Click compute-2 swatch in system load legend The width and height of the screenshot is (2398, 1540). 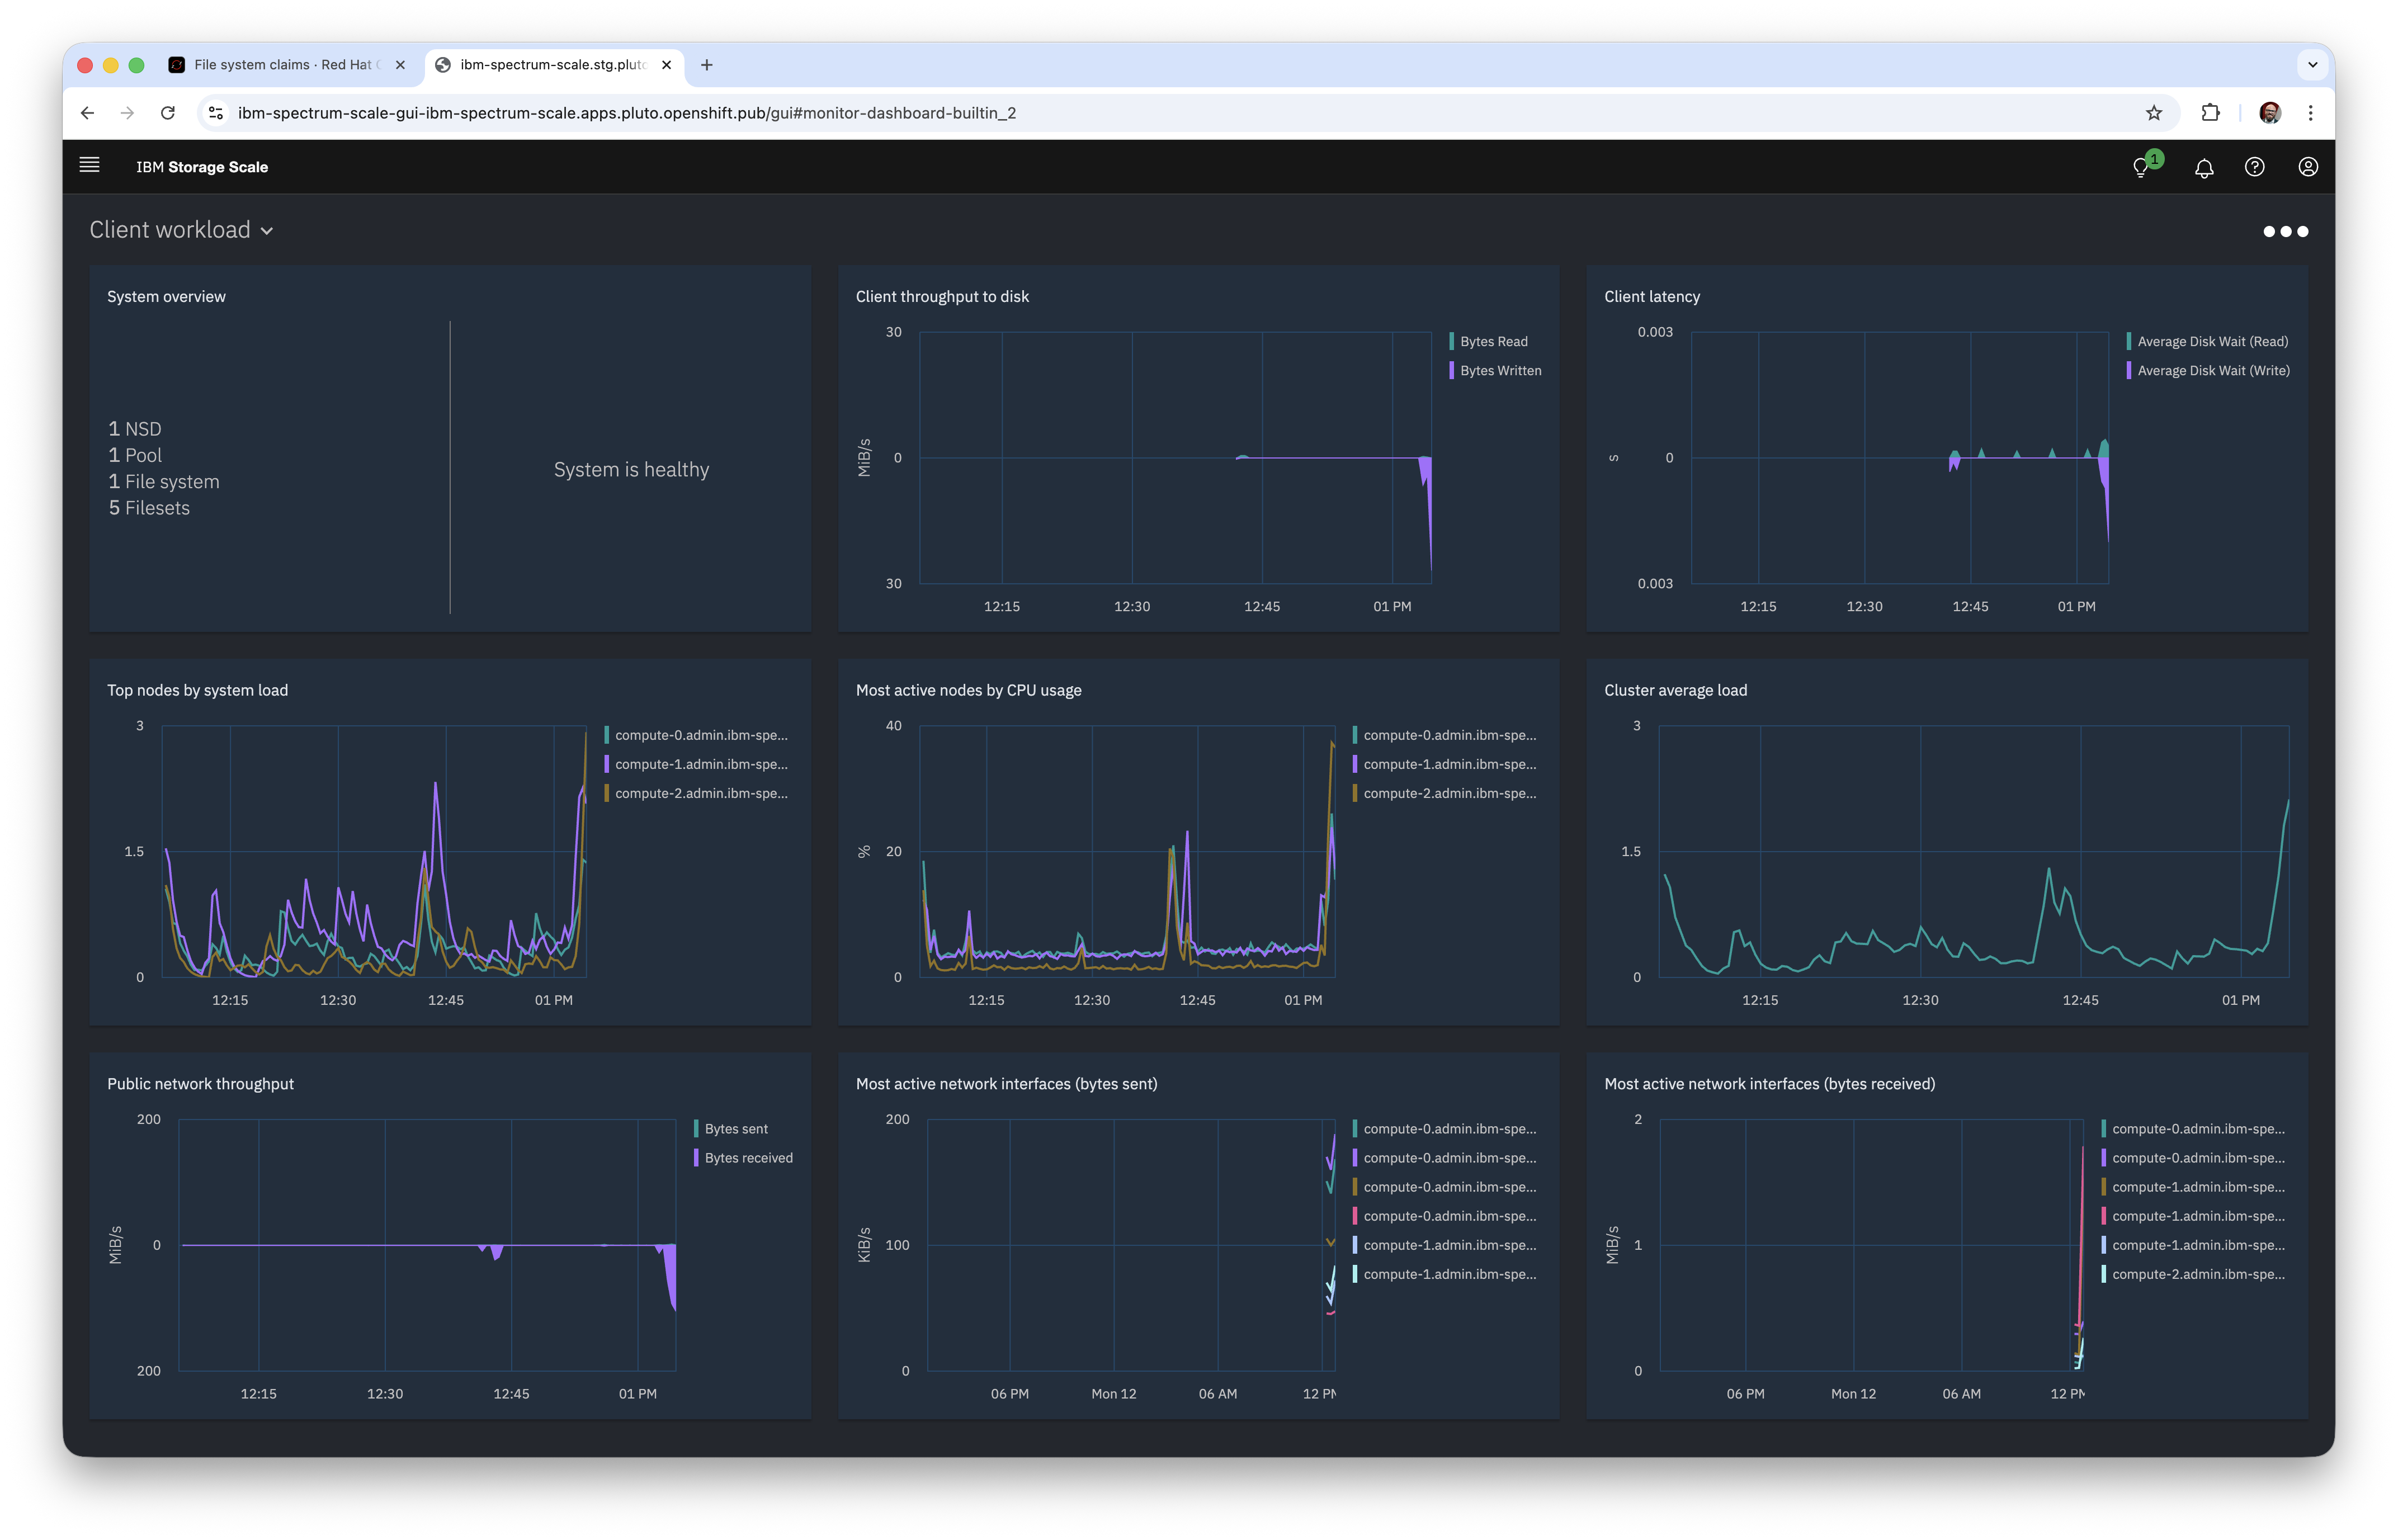pos(607,793)
